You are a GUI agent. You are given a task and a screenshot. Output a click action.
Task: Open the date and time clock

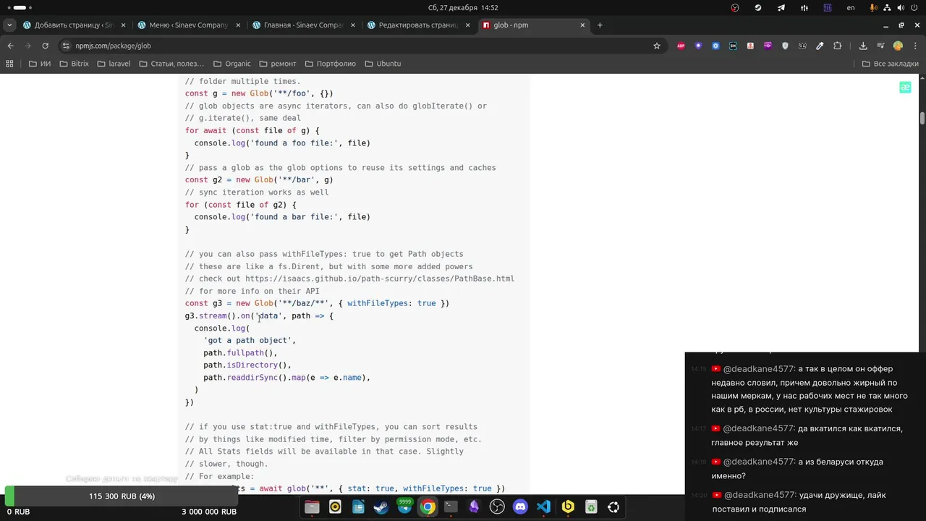[463, 8]
